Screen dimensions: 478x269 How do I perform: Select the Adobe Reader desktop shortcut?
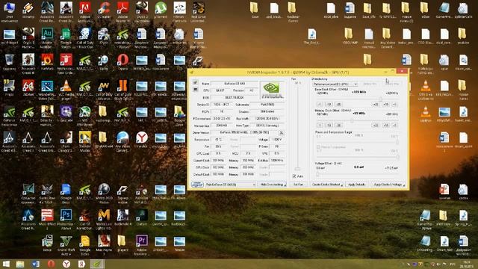[122, 11]
